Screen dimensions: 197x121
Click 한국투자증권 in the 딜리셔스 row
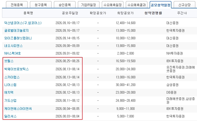(175, 116)
